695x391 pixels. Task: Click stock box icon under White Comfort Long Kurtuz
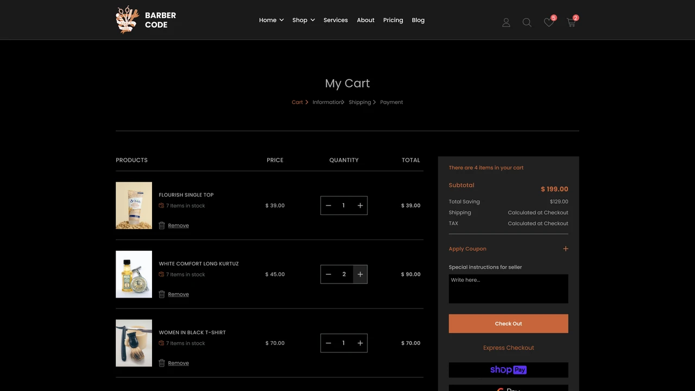(x=161, y=274)
